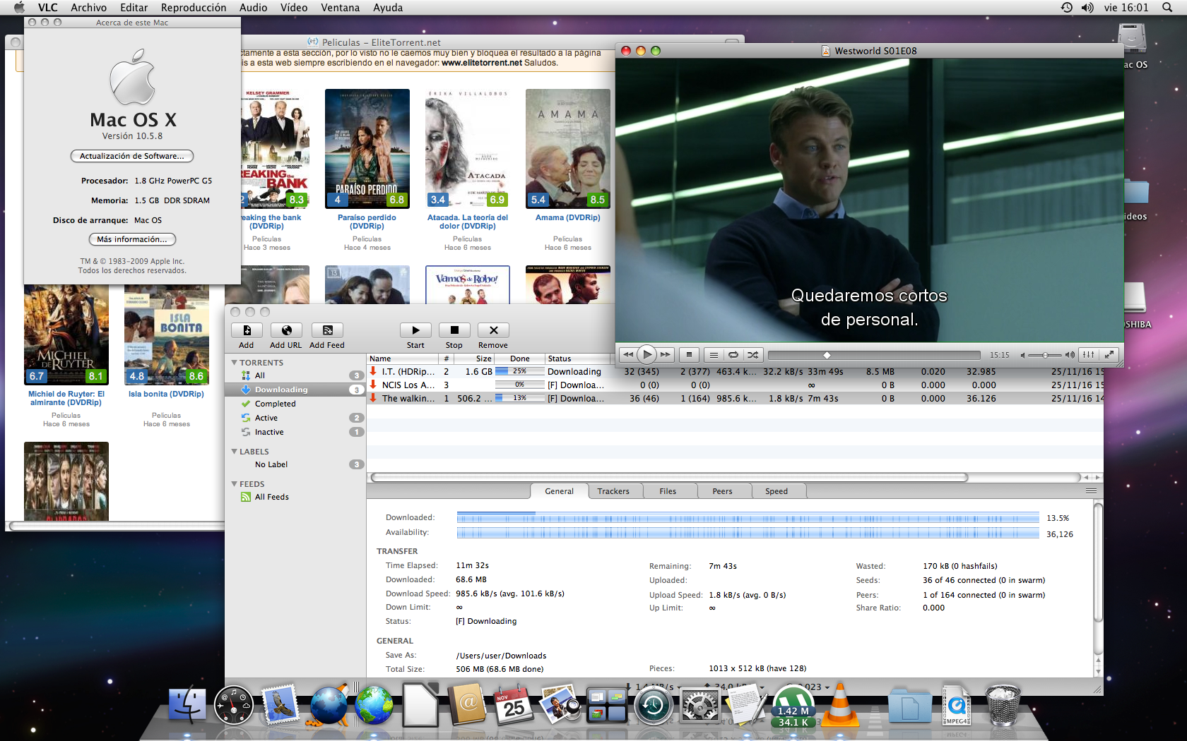This screenshot has height=741, width=1187.
Task: Open the VLC playlist view
Action: point(714,355)
